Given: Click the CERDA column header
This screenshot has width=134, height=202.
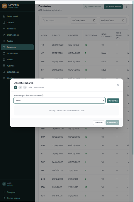Looking at the screenshot, I should click(x=44, y=35).
